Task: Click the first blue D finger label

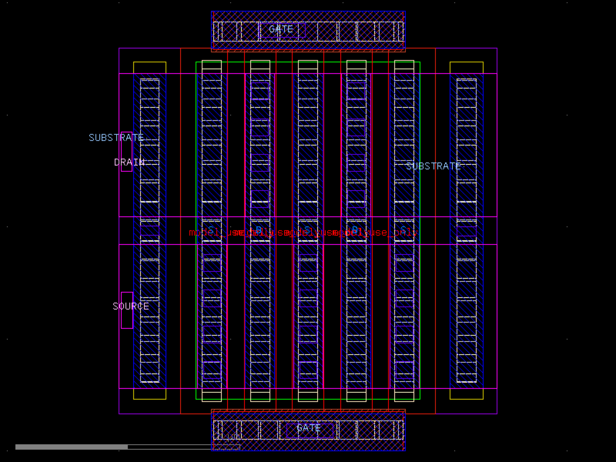Action: [259, 230]
